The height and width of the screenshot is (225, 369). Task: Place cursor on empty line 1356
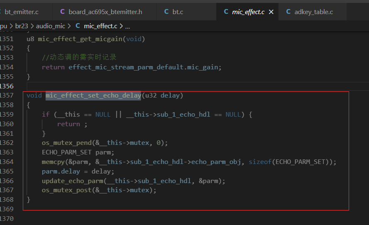(198, 86)
